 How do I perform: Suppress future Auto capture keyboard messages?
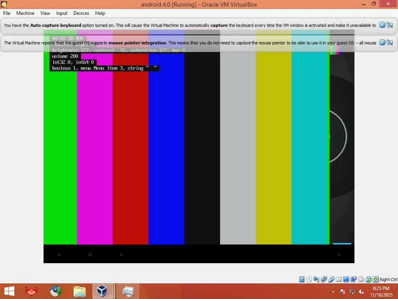(x=390, y=25)
